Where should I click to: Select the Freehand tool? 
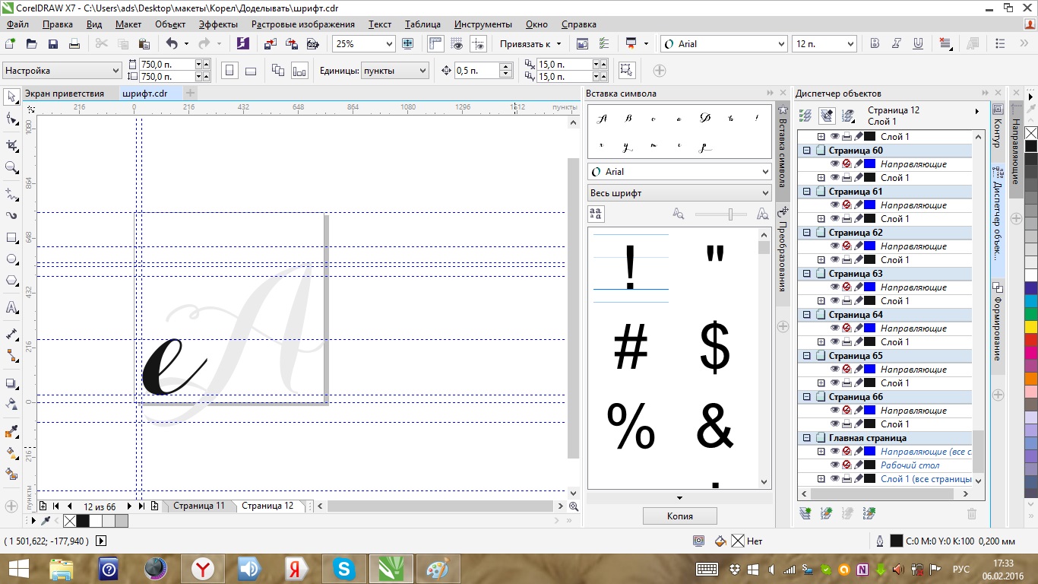[x=11, y=192]
